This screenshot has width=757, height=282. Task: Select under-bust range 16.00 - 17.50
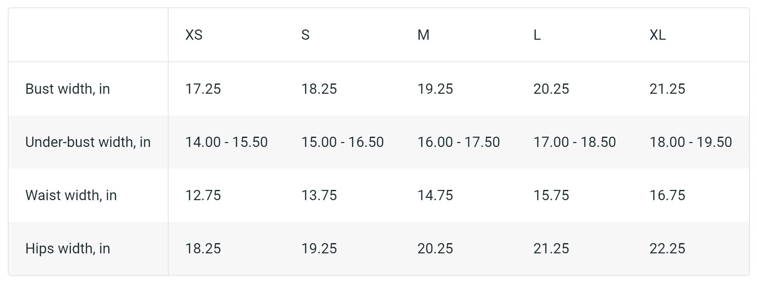click(x=459, y=142)
